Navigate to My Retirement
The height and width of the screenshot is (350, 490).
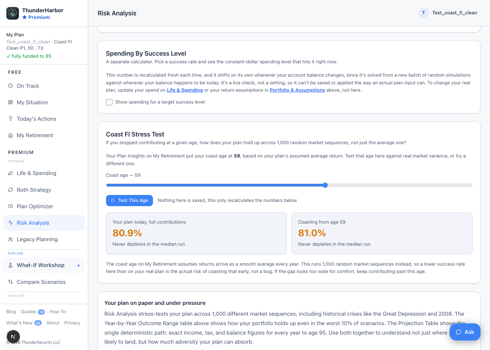pos(44,135)
